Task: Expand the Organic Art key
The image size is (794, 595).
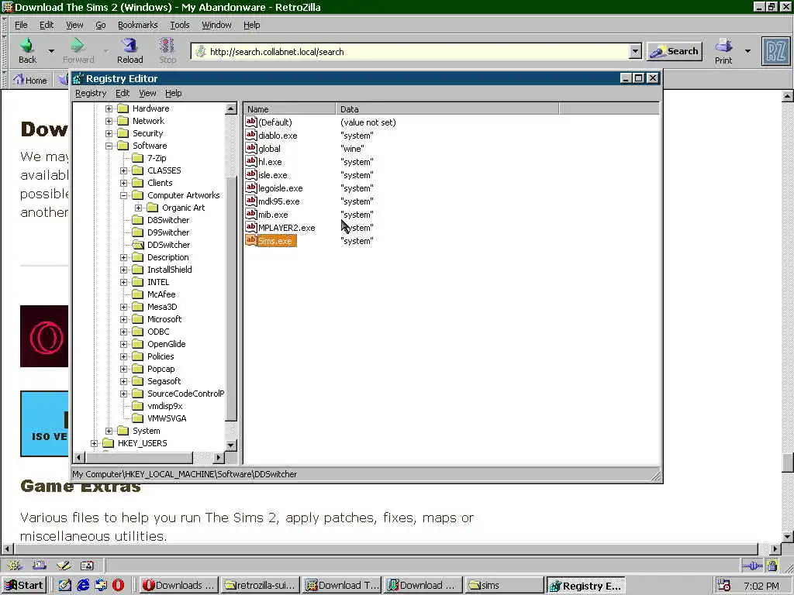Action: 138,208
